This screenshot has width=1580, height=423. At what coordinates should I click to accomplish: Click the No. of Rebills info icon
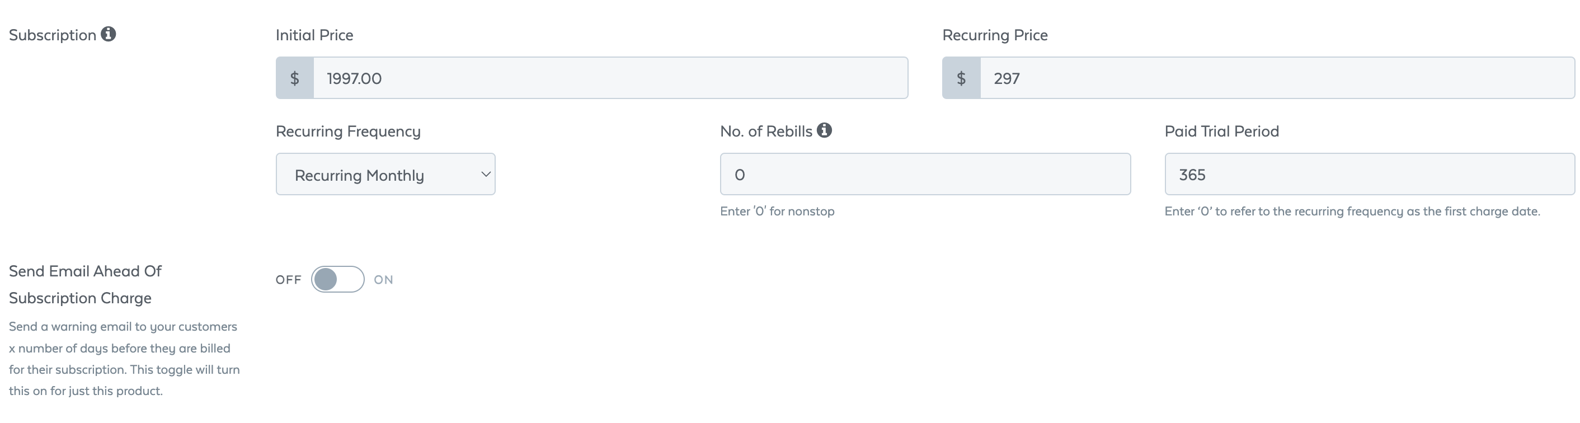click(x=826, y=130)
